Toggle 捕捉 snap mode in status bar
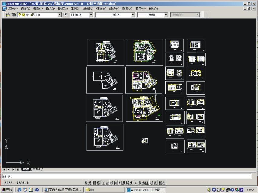 (x=88, y=183)
